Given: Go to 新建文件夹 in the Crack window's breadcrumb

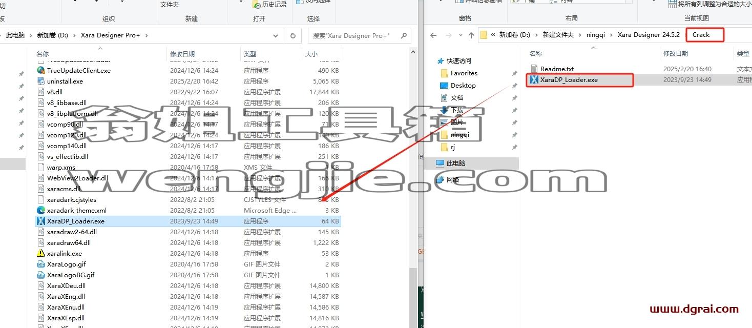Looking at the screenshot, I should [558, 35].
